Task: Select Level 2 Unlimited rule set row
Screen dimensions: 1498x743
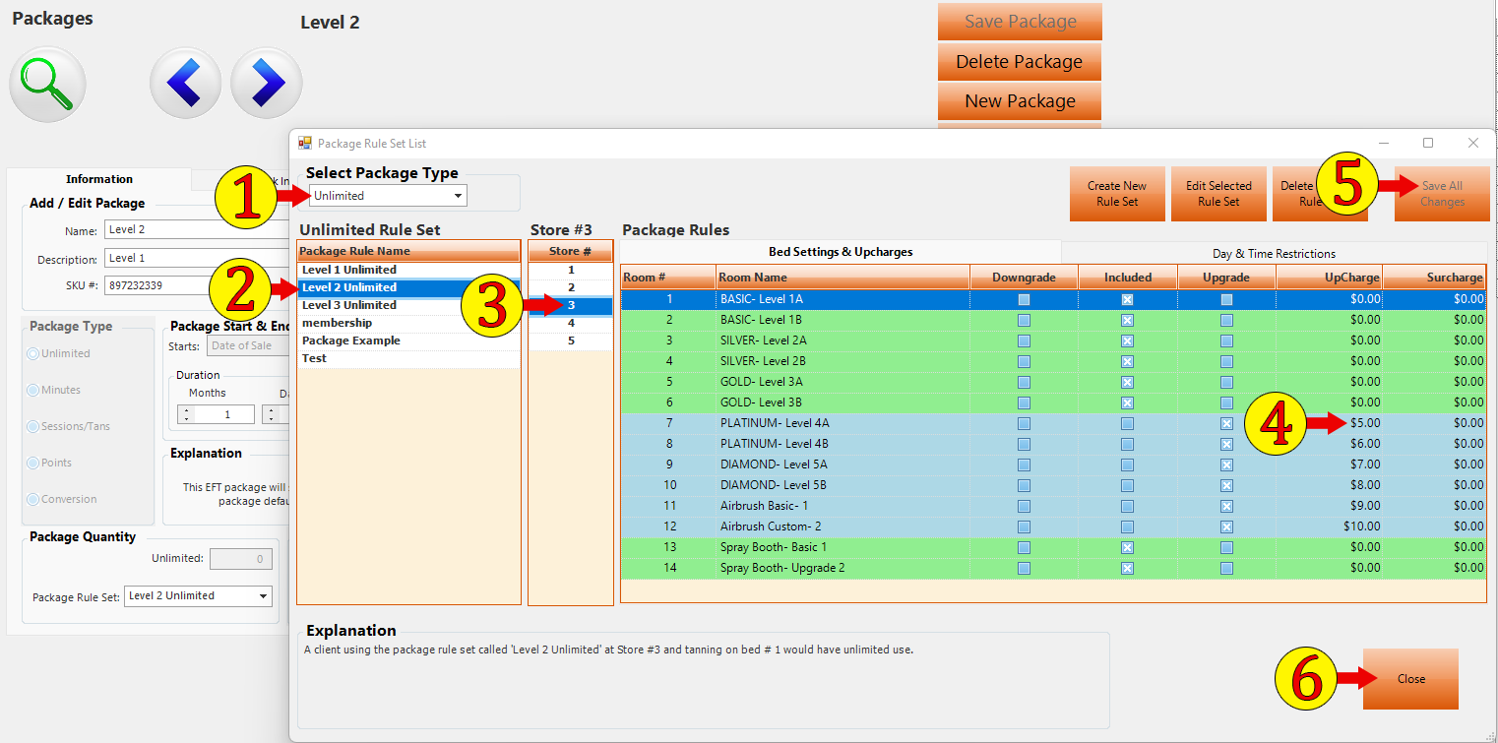Action: [x=408, y=287]
